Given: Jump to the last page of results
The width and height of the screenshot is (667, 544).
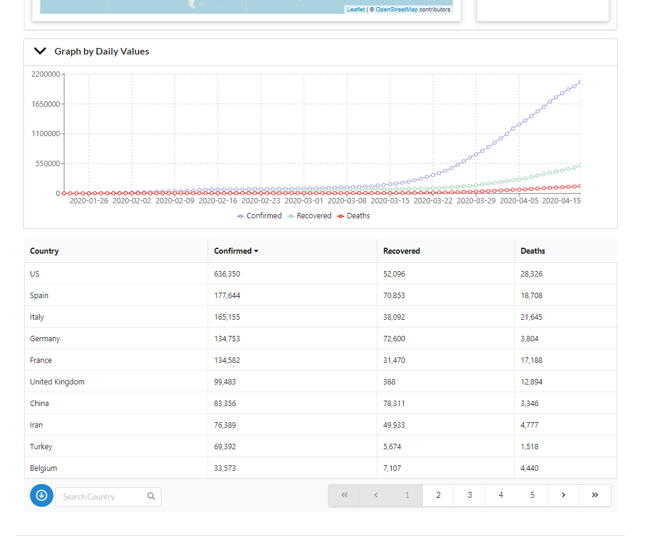Looking at the screenshot, I should tap(594, 495).
